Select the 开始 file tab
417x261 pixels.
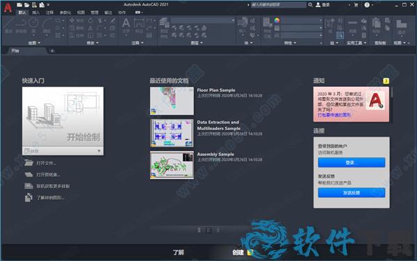pyautogui.click(x=26, y=51)
